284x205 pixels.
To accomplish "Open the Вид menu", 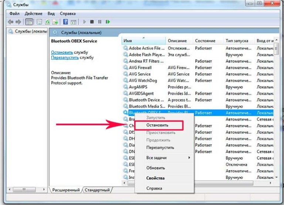I will [x=51, y=13].
